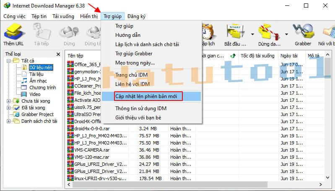Open the Hiển thị menu
Image resolution: width=335 pixels, height=191 pixels.
89,16
